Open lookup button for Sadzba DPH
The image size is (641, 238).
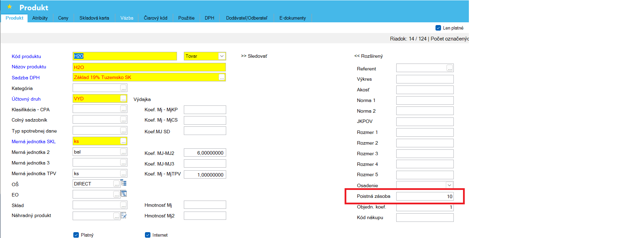pos(222,78)
